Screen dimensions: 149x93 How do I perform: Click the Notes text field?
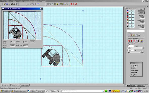point(136,31)
